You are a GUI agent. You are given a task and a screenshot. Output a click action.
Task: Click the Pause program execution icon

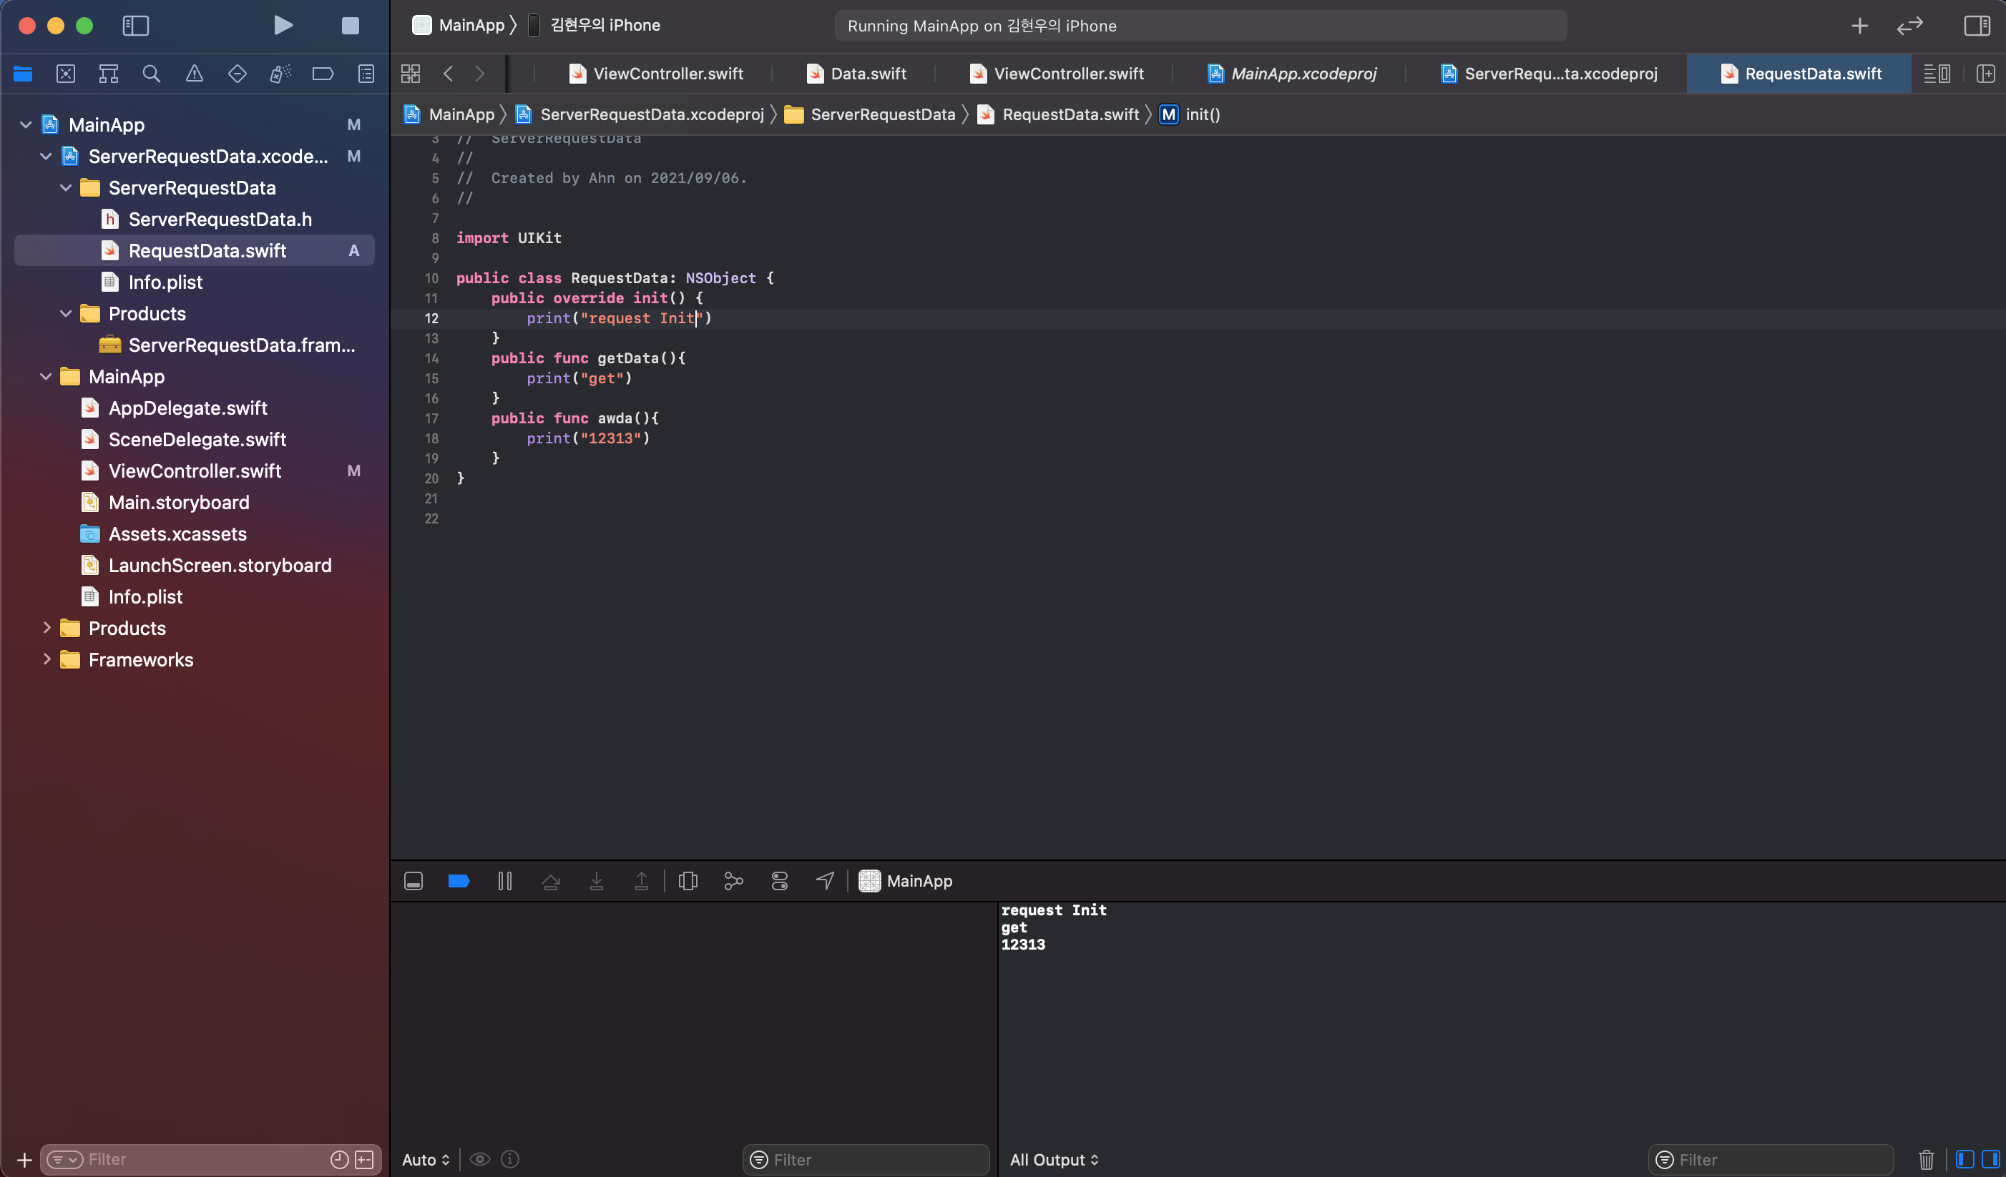pos(504,881)
